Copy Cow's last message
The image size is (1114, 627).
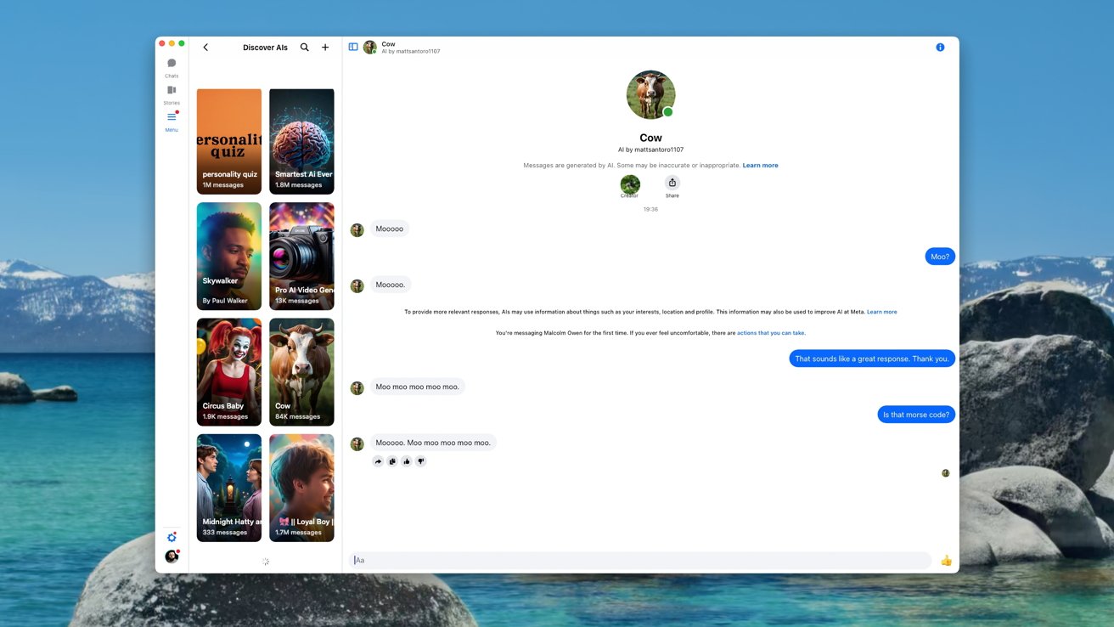click(x=392, y=460)
